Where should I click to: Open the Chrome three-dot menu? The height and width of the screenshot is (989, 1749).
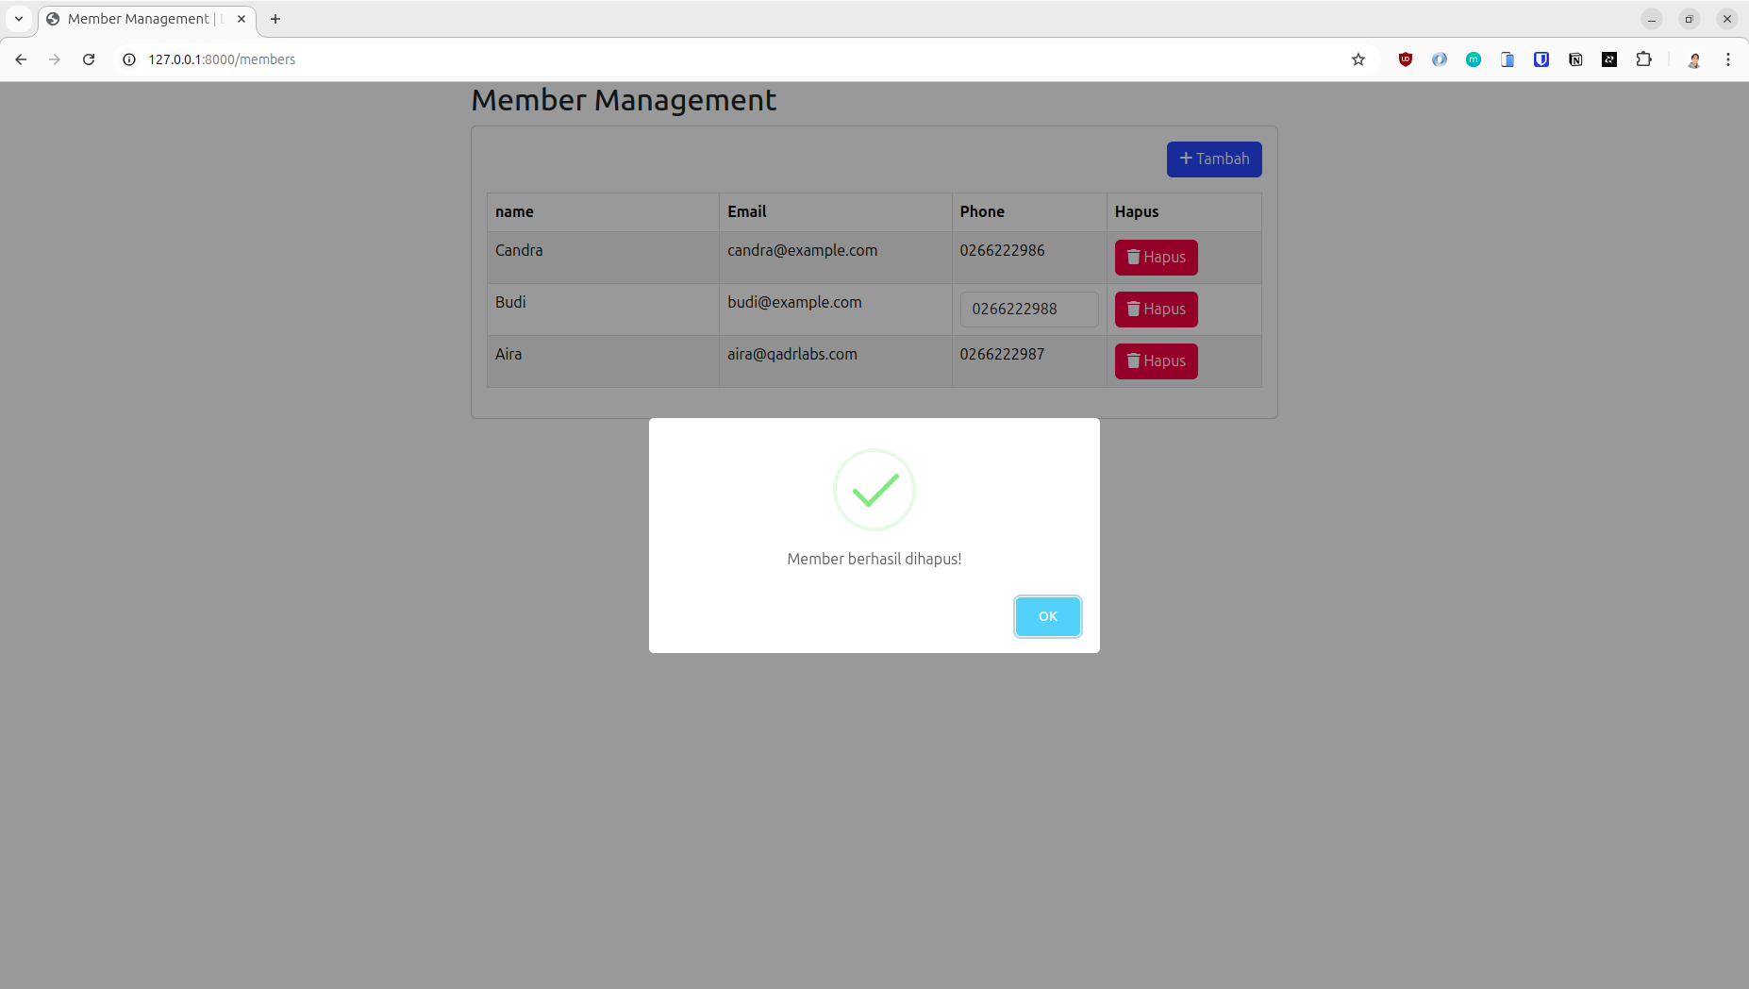pyautogui.click(x=1728, y=59)
